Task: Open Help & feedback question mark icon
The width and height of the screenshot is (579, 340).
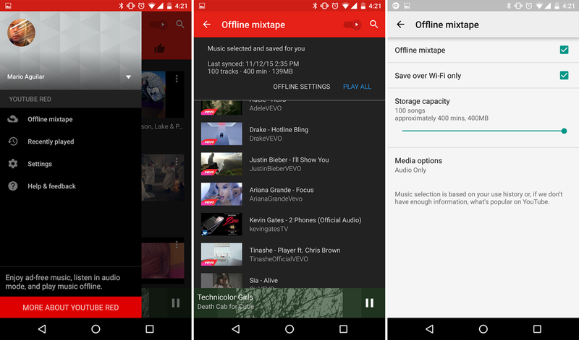Action: [13, 186]
